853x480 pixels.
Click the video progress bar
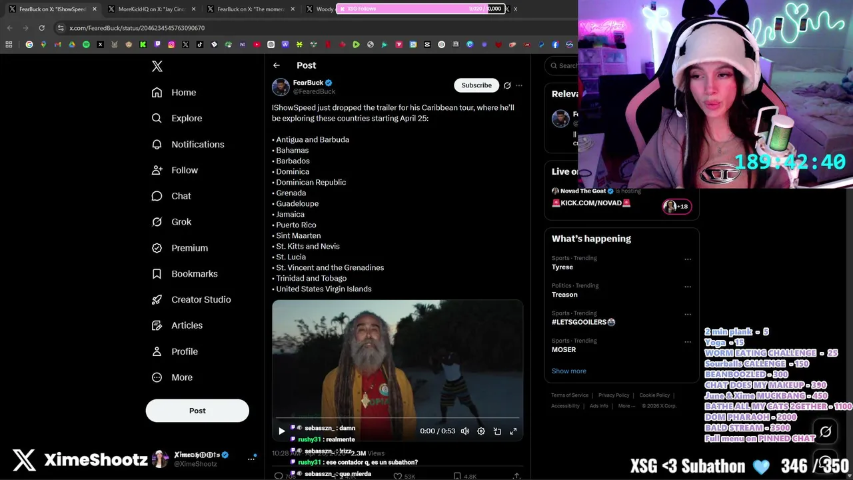[397, 419]
